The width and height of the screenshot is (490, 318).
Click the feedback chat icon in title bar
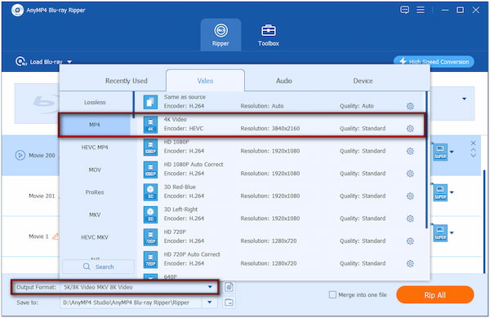(404, 10)
